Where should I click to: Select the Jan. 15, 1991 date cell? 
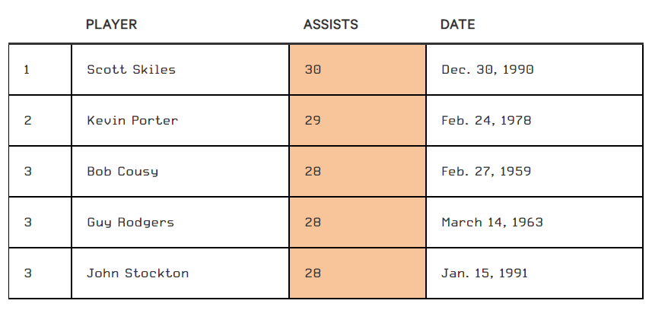[485, 274]
